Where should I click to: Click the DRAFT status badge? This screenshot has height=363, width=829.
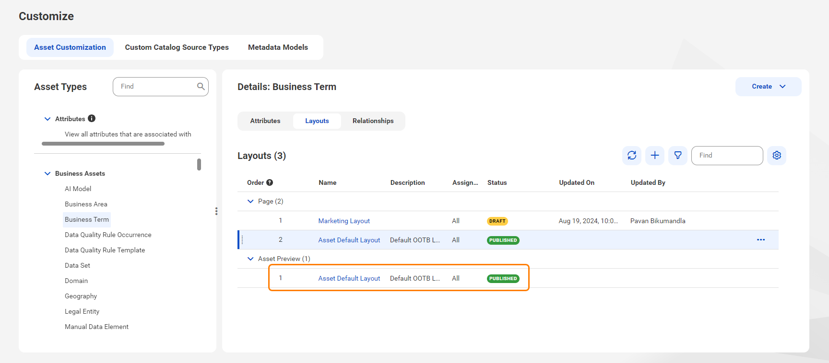(497, 221)
